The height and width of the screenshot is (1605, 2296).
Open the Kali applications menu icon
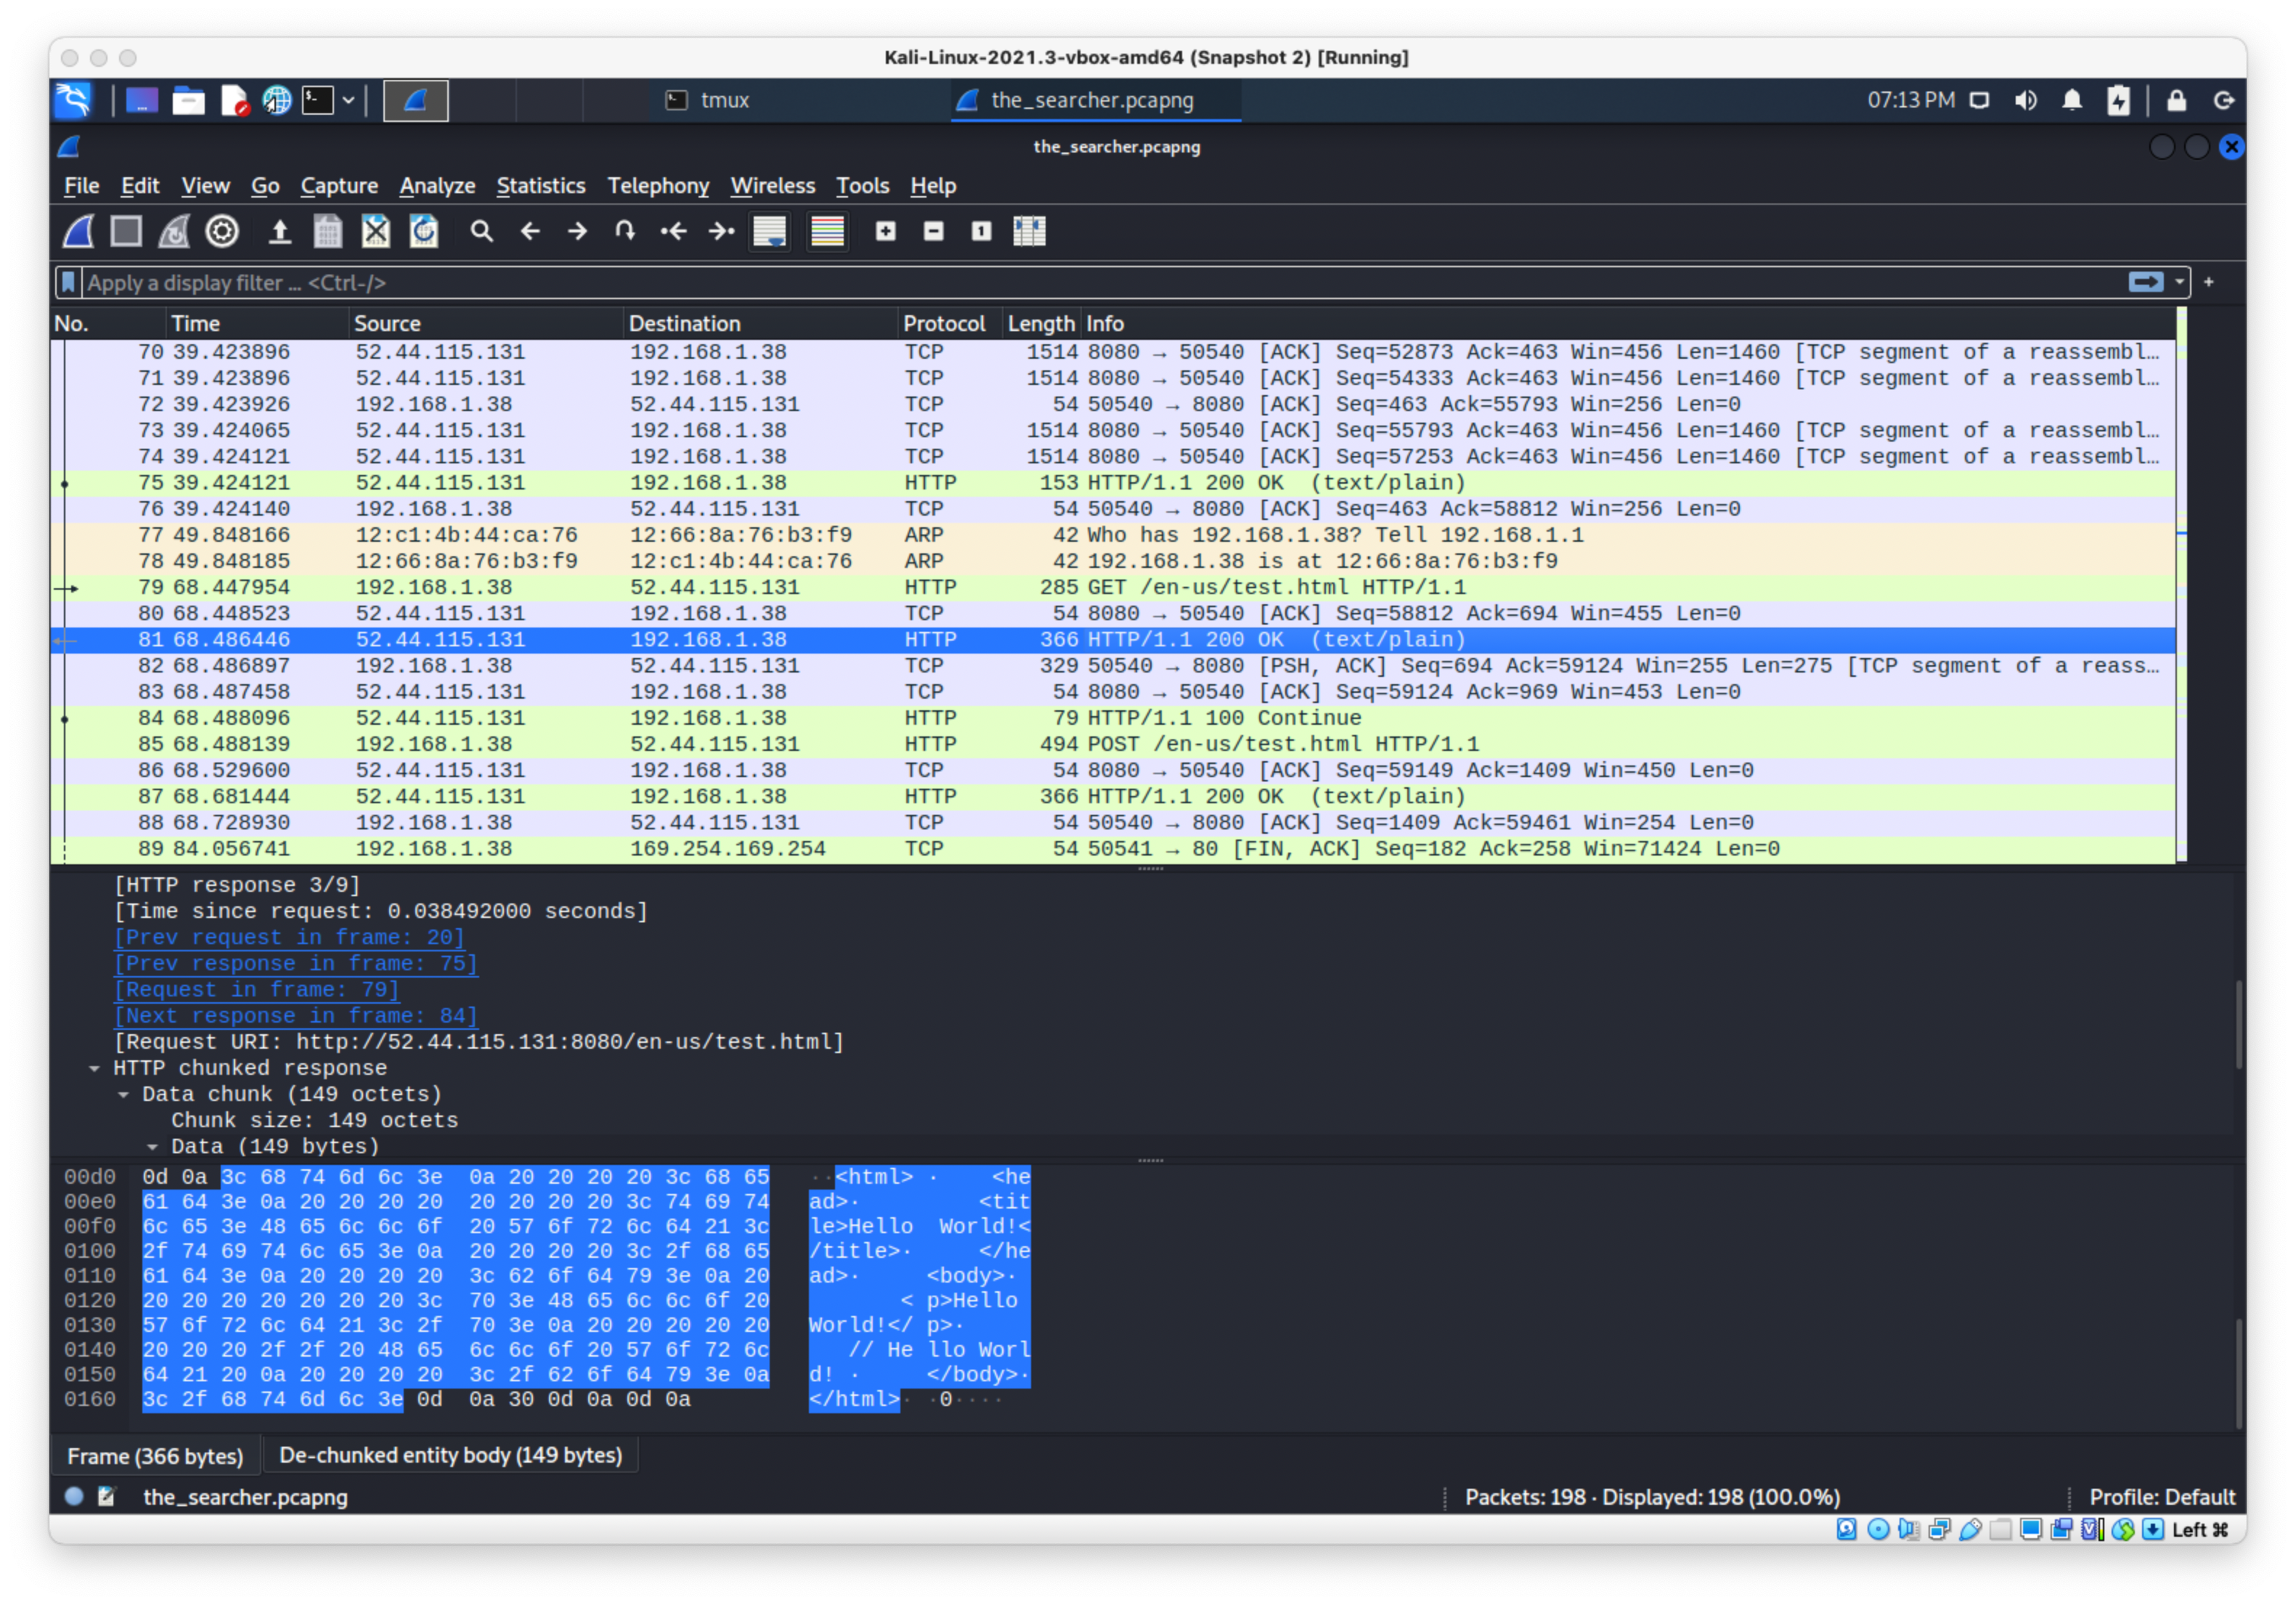(x=74, y=100)
